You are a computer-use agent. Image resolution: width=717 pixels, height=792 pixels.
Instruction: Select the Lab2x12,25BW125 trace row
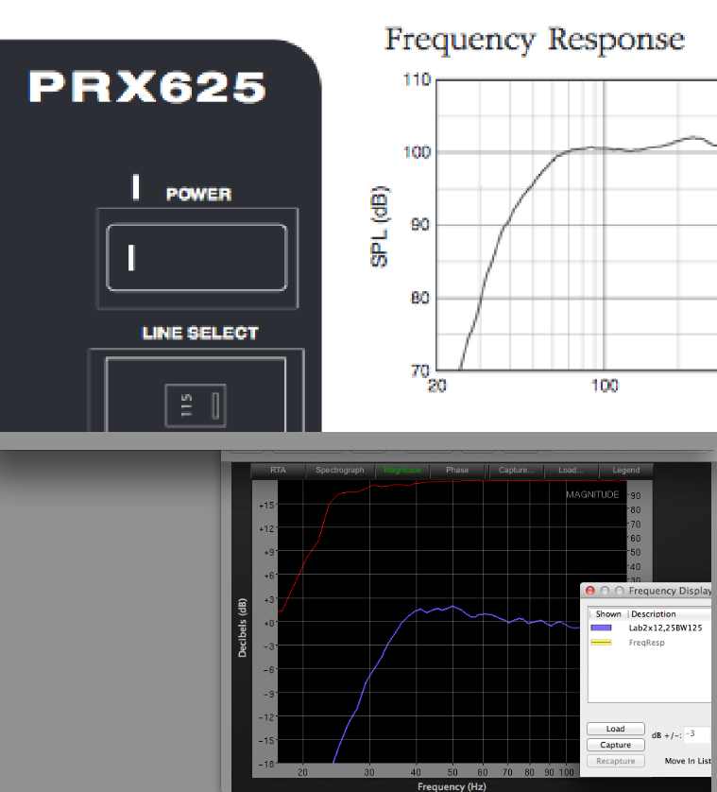pyautogui.click(x=650, y=628)
